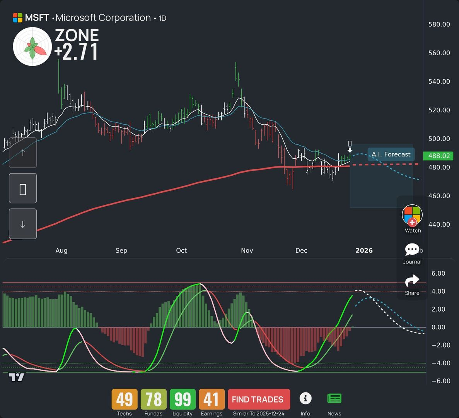The image size is (459, 418).
Task: Select the Earnings score 41 tile
Action: (212, 399)
